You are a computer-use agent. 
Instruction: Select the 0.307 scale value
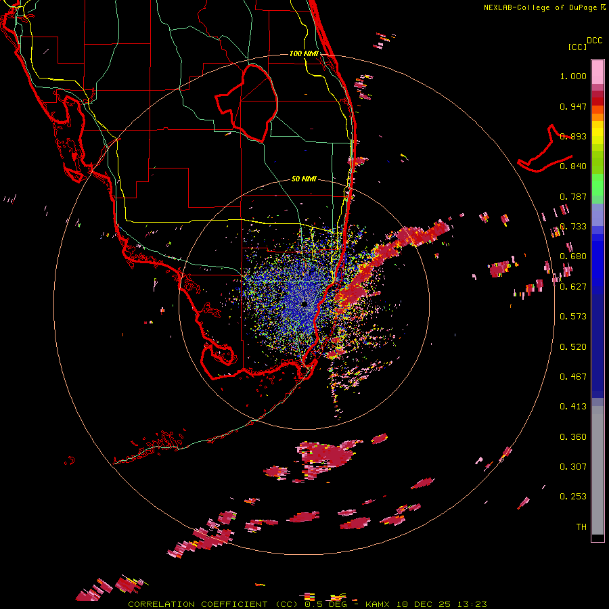click(573, 467)
